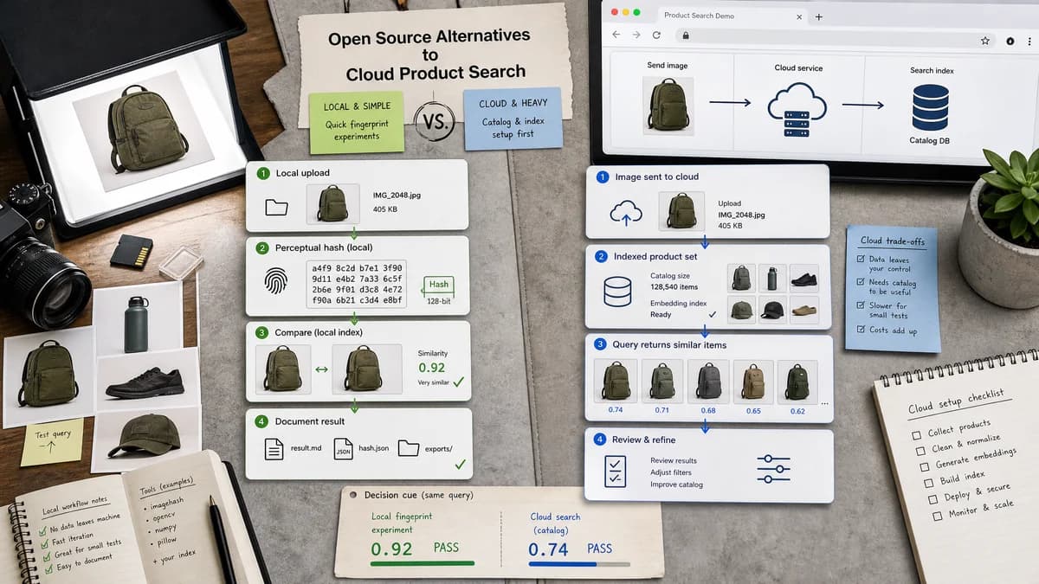Select the water bottle thumbnail in product set
The width and height of the screenshot is (1039, 584).
tap(772, 278)
